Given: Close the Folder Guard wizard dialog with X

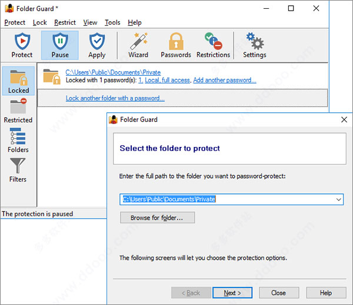Looking at the screenshot, I should (x=344, y=119).
